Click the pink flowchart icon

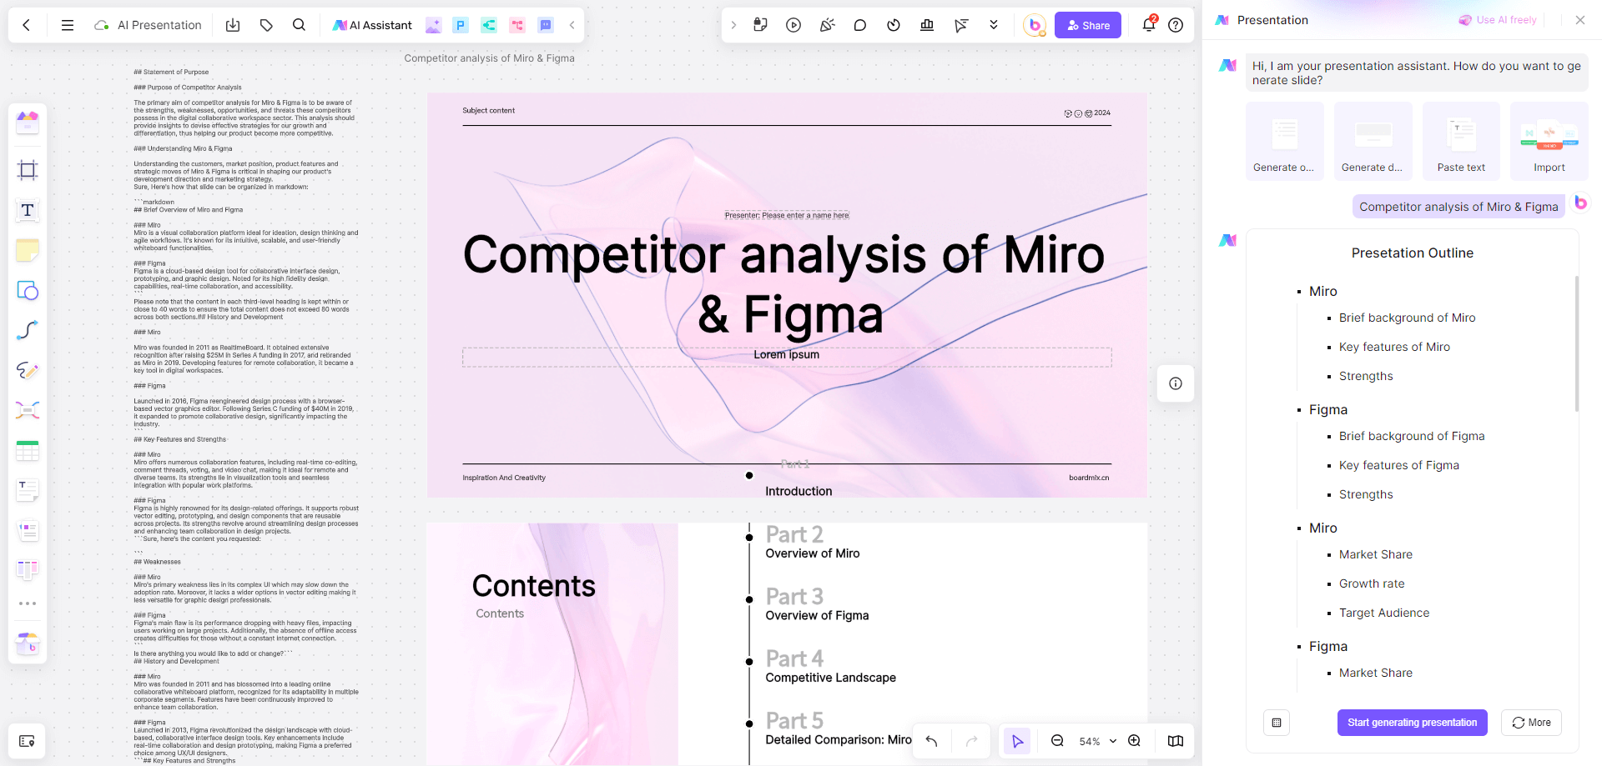click(x=517, y=25)
